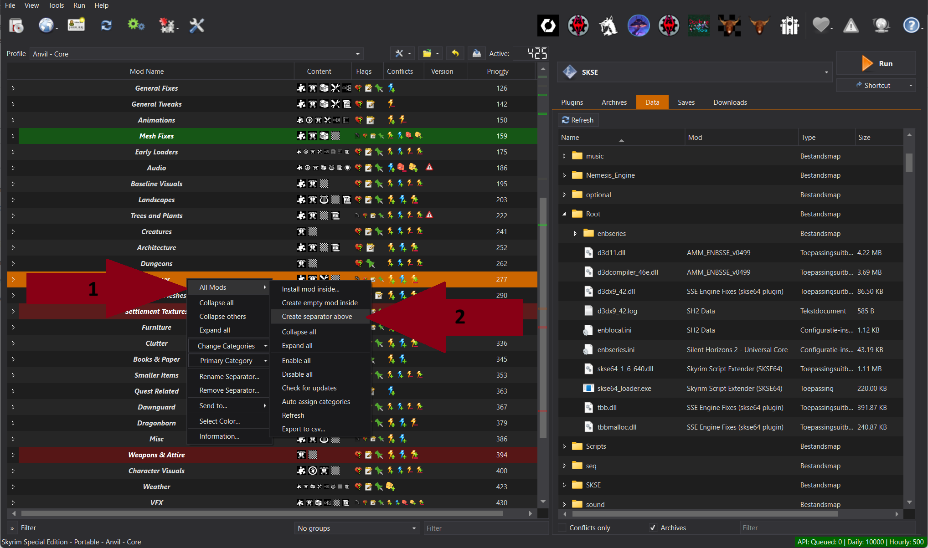Image resolution: width=928 pixels, height=548 pixels.
Task: Expand the Scripts folder in Data tree
Action: click(564, 446)
